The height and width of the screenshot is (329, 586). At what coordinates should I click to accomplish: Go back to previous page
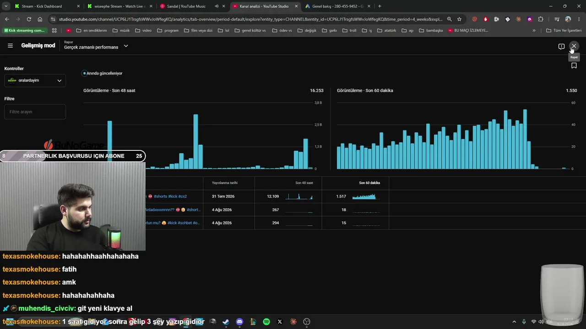[x=7, y=19]
